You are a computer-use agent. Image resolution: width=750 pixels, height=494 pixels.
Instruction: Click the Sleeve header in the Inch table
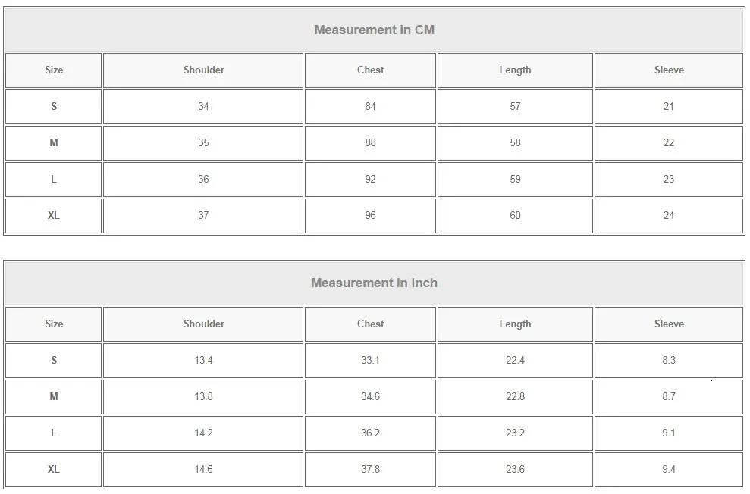coord(668,324)
